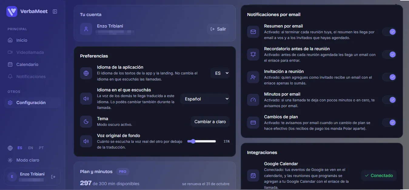Click Enzo Tribiani name in the Tu cuenta card
The image size is (409, 190).
pos(110,26)
